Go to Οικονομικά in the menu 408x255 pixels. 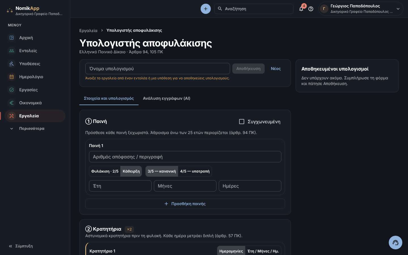coord(35,103)
